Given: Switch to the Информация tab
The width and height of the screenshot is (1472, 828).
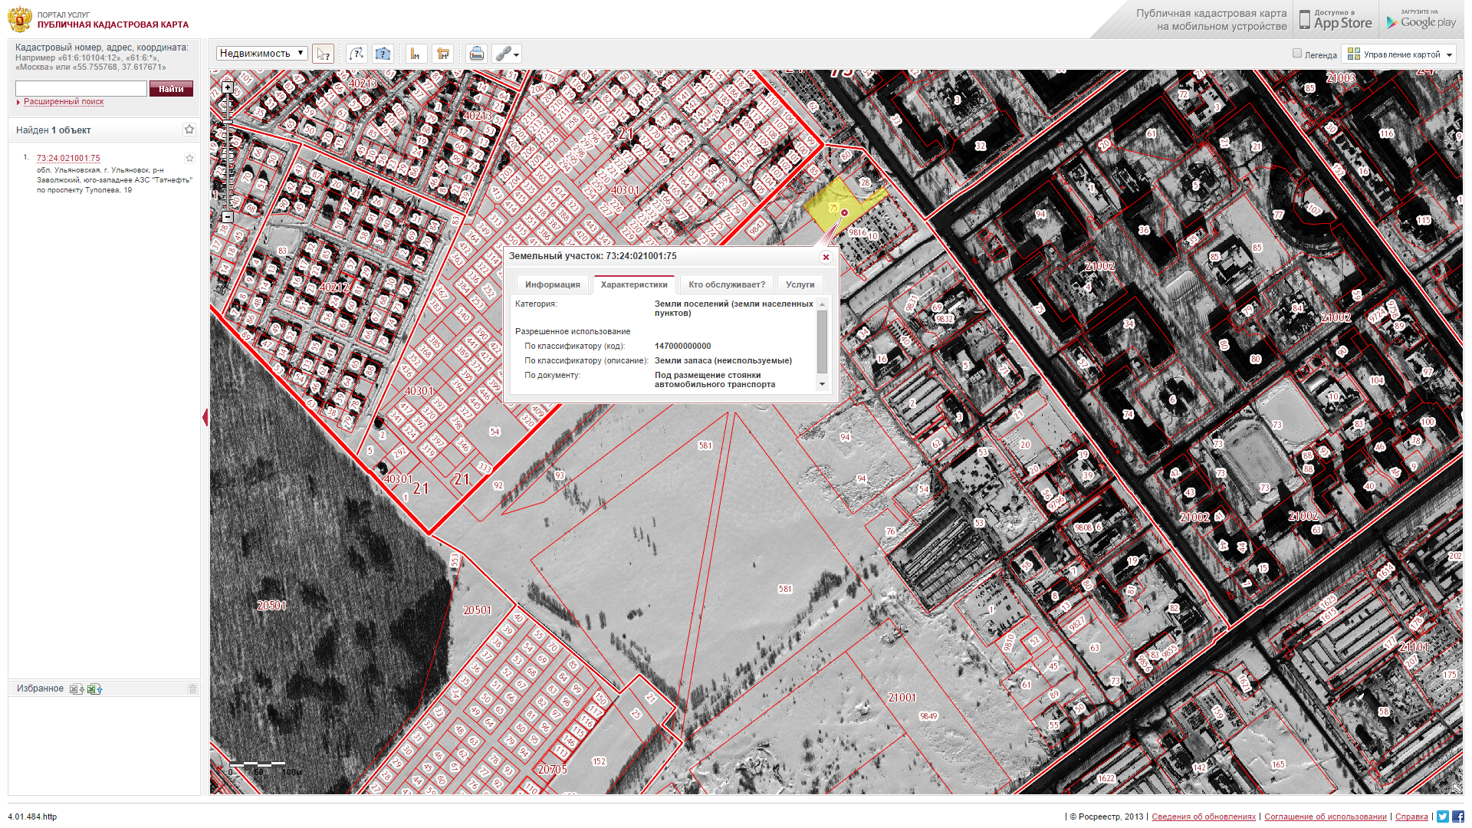Looking at the screenshot, I should point(553,284).
